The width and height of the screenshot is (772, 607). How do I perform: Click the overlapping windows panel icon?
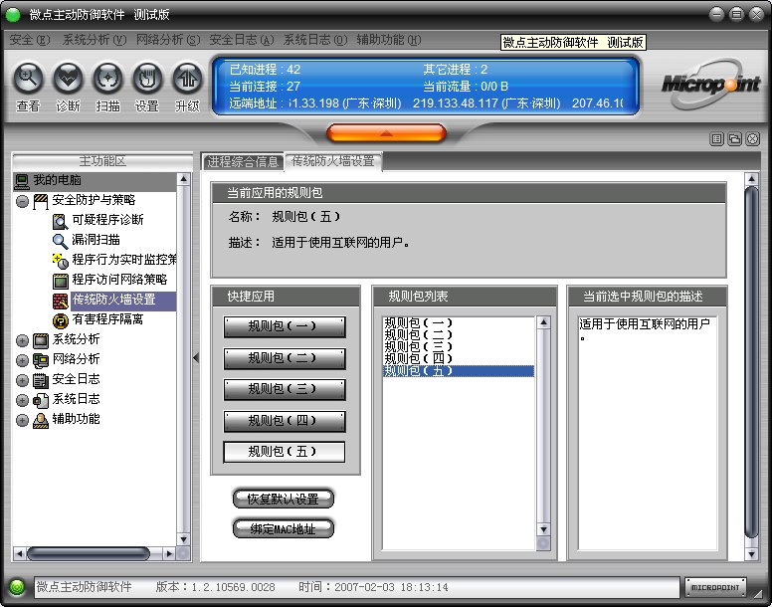point(734,139)
